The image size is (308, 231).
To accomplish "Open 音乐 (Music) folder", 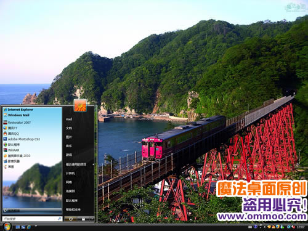I will pos(69,146).
